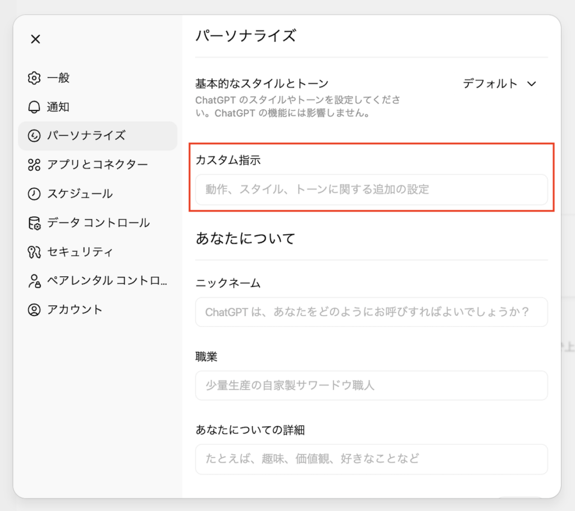This screenshot has height=511, width=575.
Task: Click the 基本的なスタイルとトーン setting label
Action: click(x=262, y=84)
